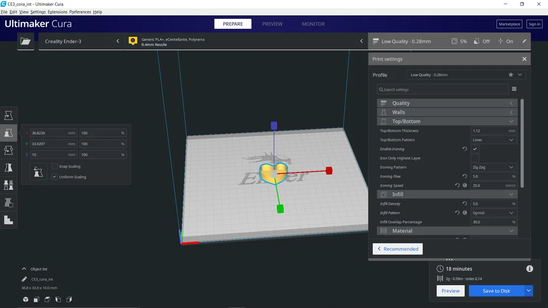Switch to front view icon
Image resolution: width=548 pixels, height=308 pixels.
click(37, 299)
